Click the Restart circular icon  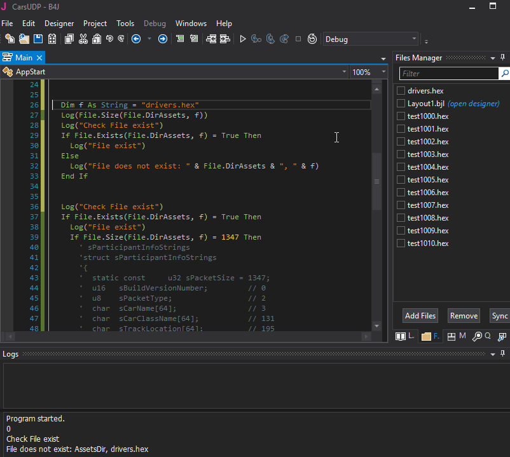point(312,39)
